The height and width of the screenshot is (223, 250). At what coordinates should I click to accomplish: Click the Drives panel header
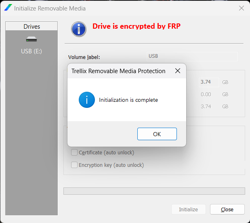click(x=32, y=27)
